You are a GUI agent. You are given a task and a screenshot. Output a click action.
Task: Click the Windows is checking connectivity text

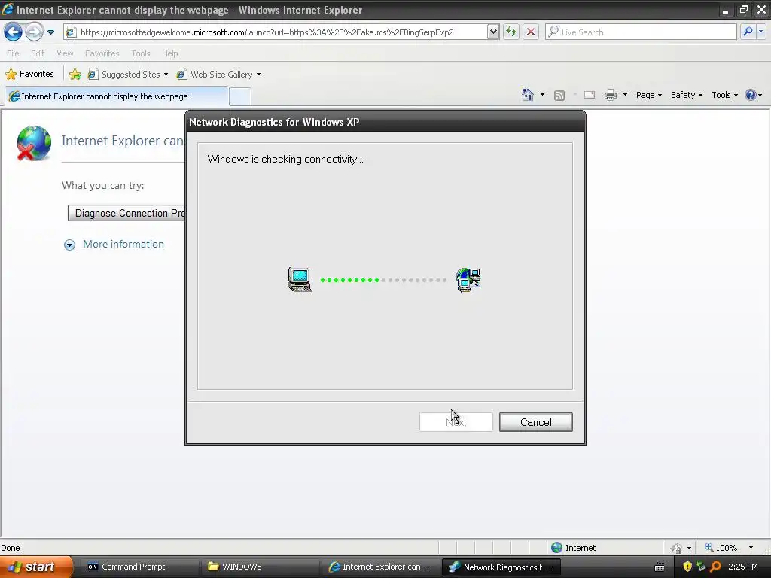pyautogui.click(x=285, y=160)
